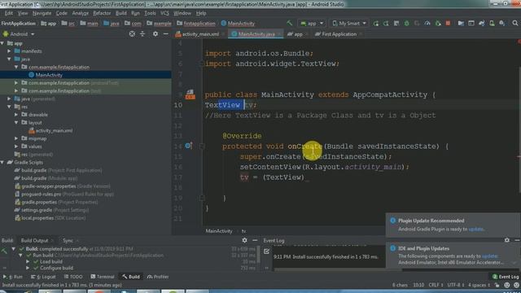Open the Refactor menu

(x=102, y=13)
